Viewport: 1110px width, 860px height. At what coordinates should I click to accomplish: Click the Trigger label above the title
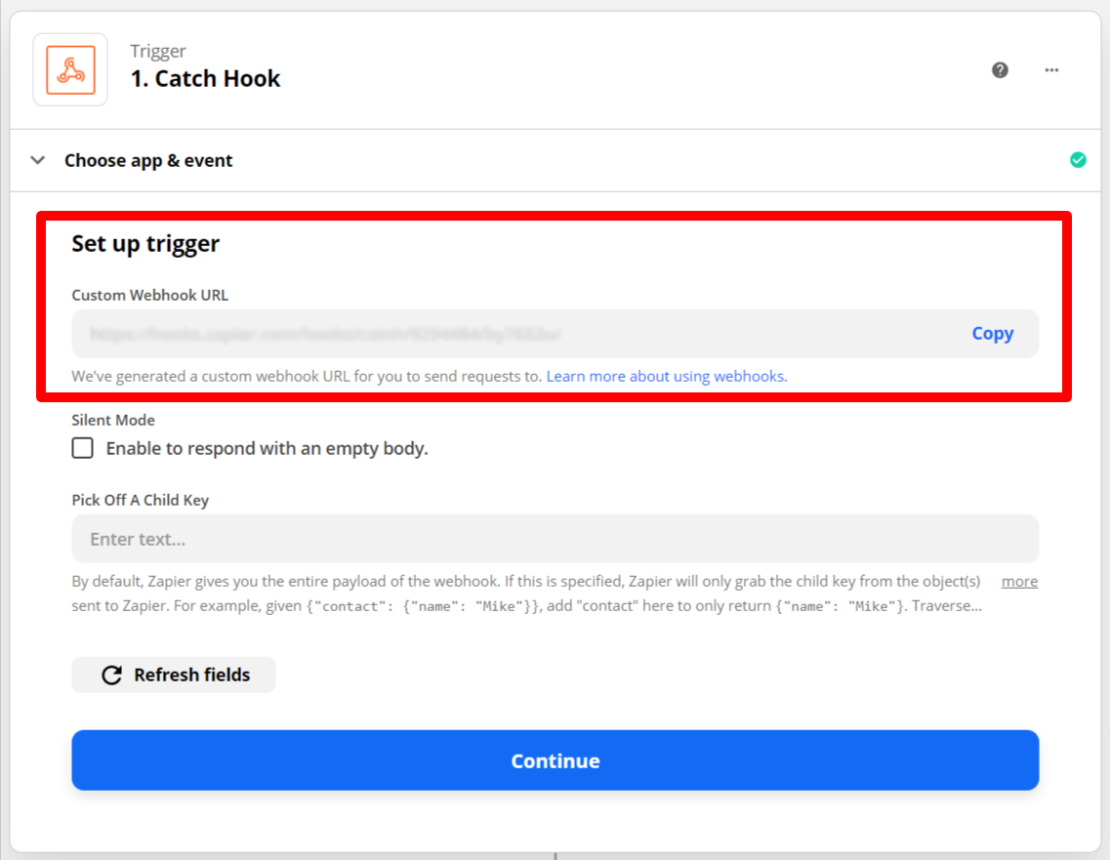(158, 51)
